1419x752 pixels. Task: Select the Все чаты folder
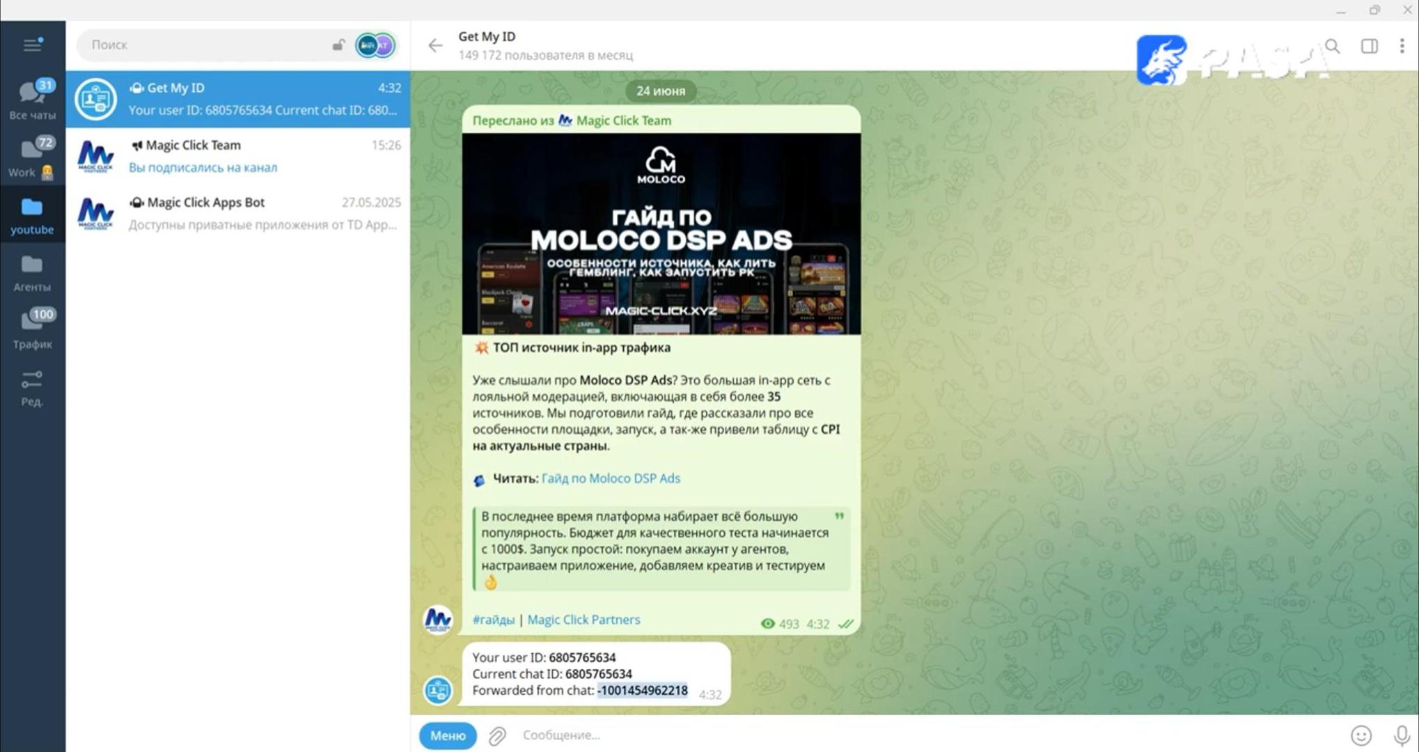[x=33, y=100]
